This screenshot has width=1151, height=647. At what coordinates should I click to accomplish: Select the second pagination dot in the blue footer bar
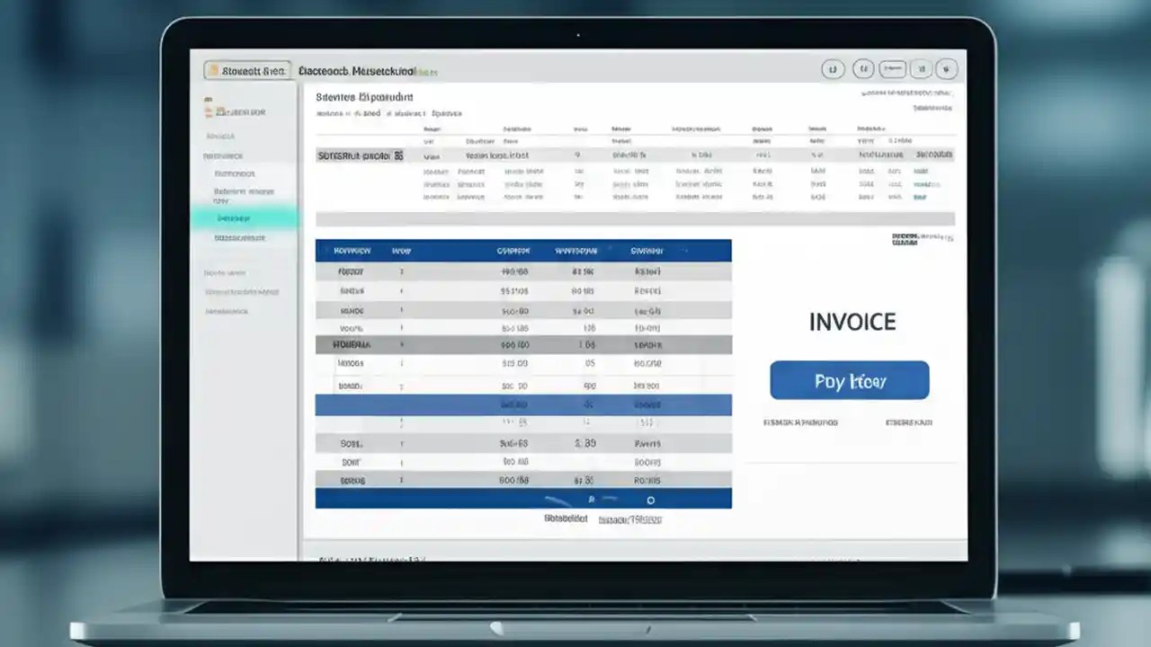point(651,499)
